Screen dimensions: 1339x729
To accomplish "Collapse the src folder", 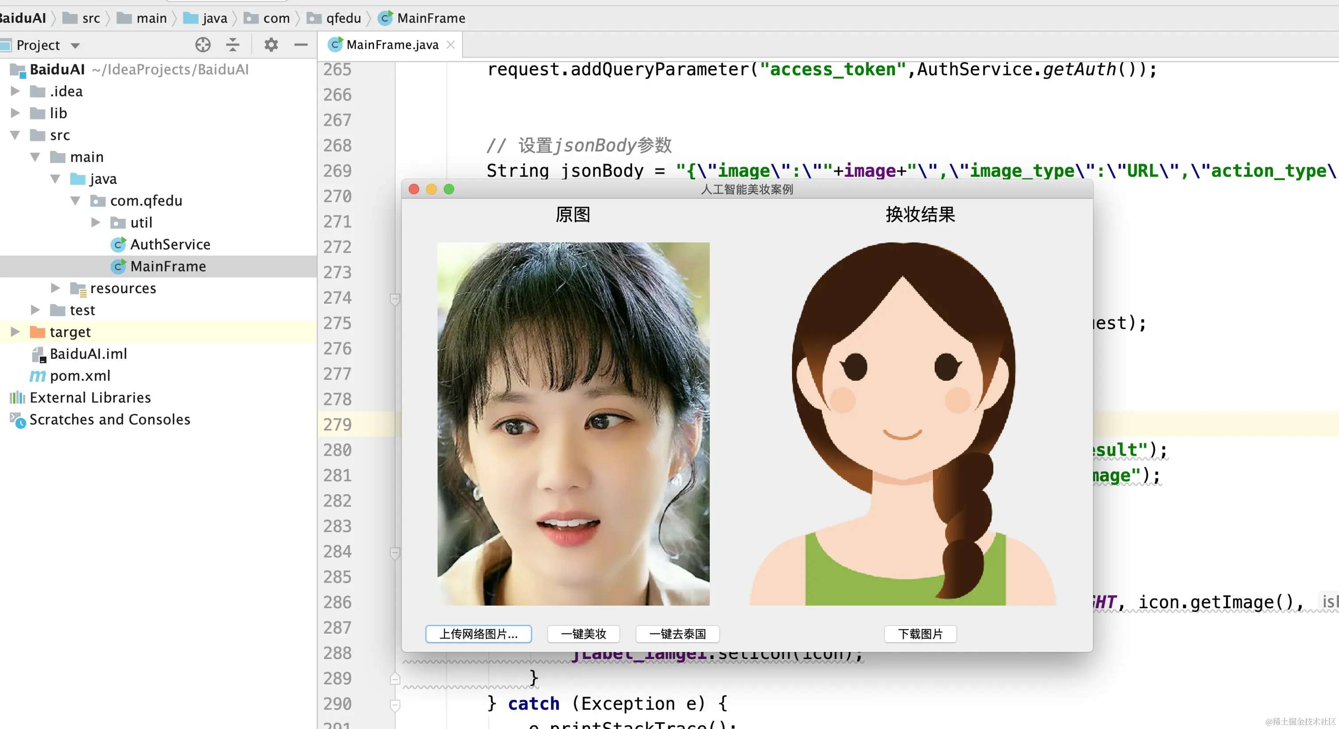I will pos(15,135).
